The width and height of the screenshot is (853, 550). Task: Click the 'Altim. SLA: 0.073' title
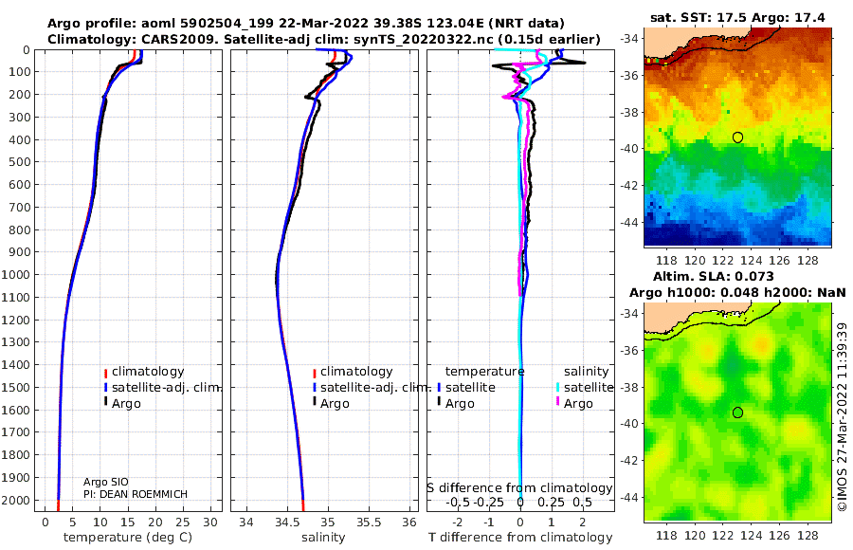pyautogui.click(x=713, y=276)
